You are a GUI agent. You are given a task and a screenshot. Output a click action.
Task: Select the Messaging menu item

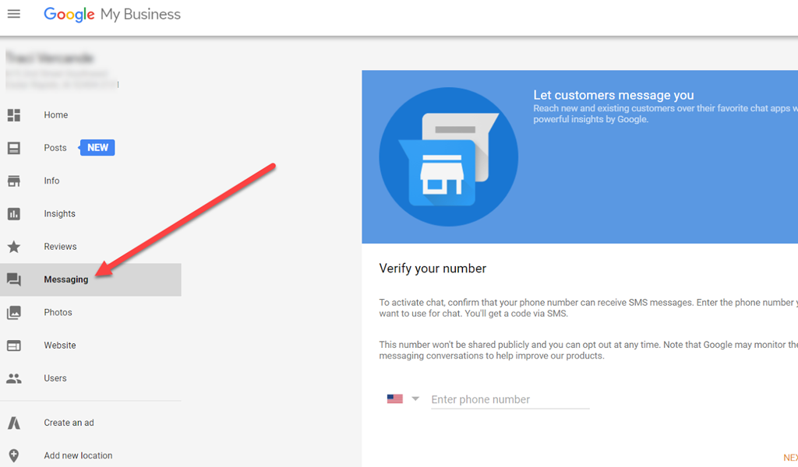[90, 279]
